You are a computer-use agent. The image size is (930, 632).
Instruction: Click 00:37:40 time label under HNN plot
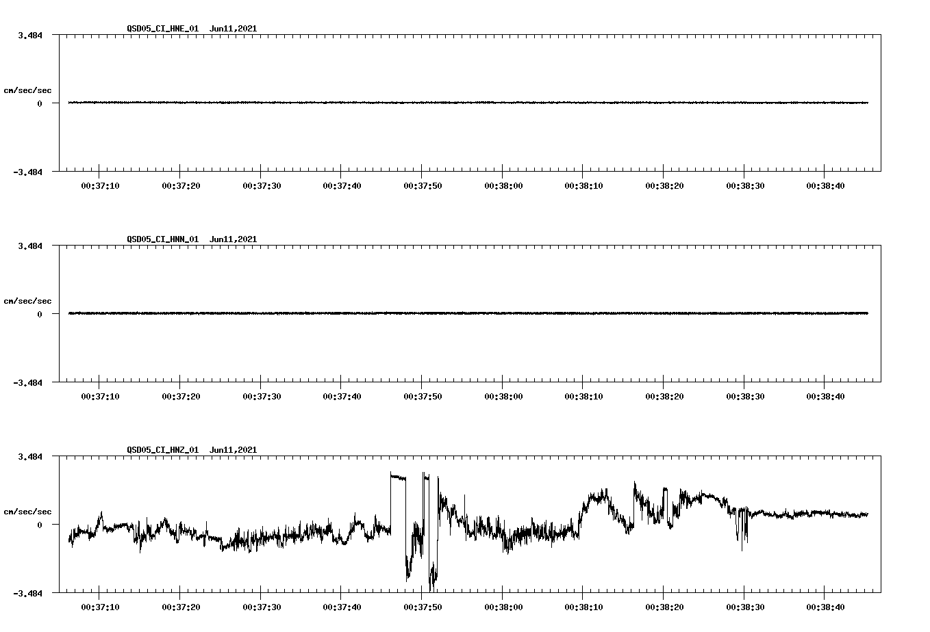342,397
